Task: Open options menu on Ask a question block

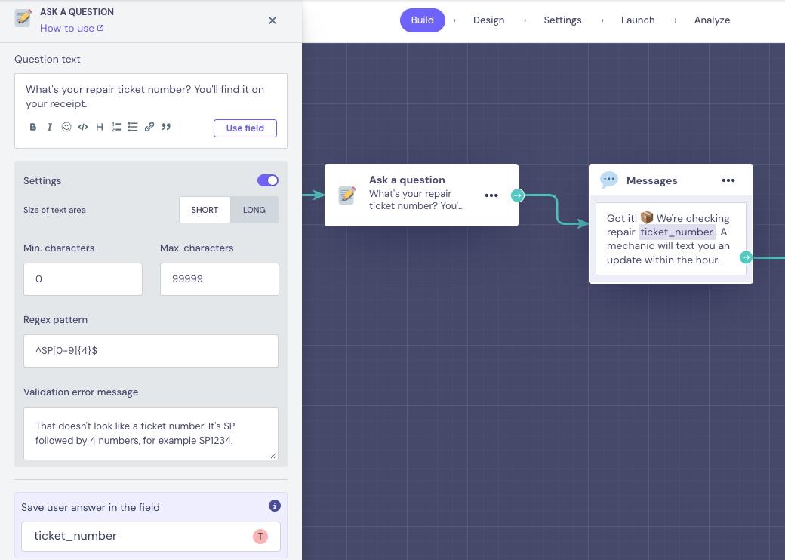Action: coord(491,195)
